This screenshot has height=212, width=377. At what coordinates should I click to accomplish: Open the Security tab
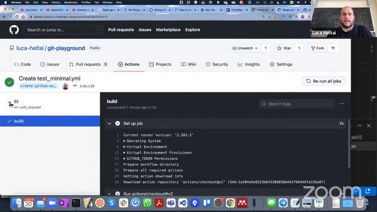pyautogui.click(x=217, y=64)
